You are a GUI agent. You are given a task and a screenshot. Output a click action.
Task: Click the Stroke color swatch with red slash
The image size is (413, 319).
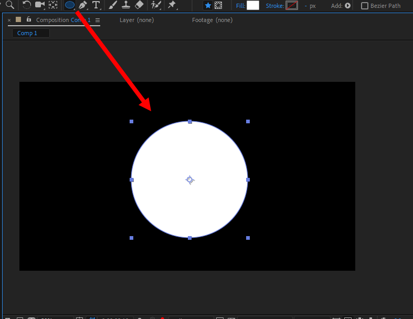pyautogui.click(x=292, y=5)
